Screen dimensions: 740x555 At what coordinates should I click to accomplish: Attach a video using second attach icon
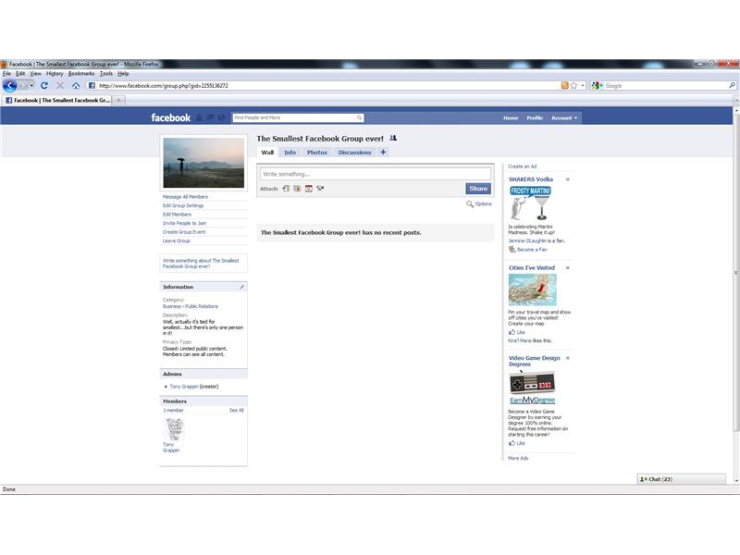pyautogui.click(x=297, y=189)
